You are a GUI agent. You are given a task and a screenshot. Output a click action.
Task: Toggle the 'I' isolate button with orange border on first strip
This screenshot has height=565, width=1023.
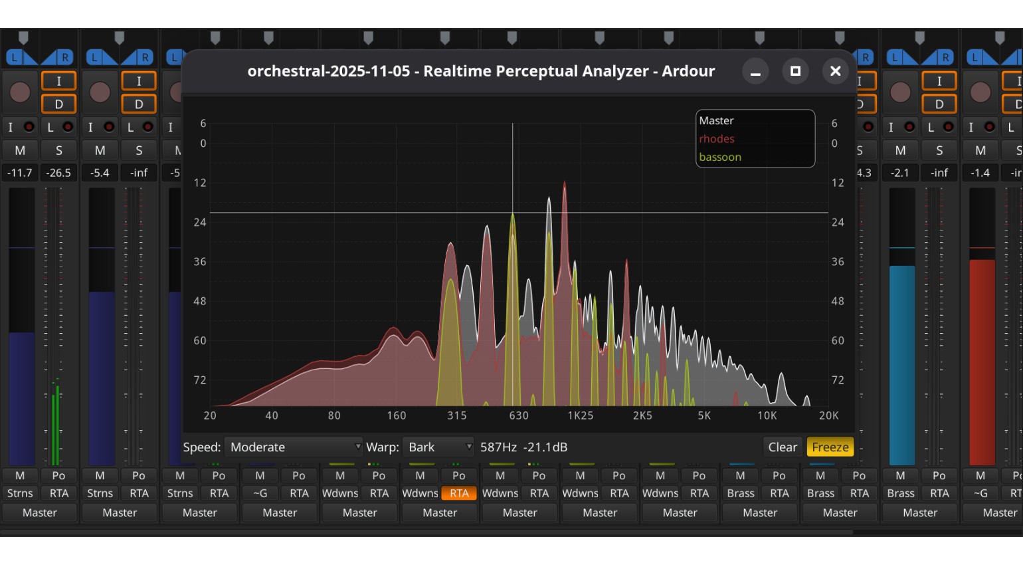(x=58, y=81)
